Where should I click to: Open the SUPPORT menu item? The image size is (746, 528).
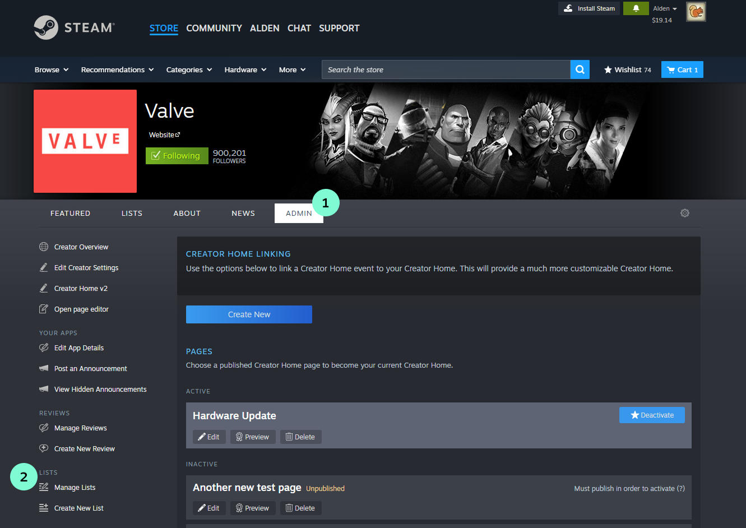click(339, 28)
